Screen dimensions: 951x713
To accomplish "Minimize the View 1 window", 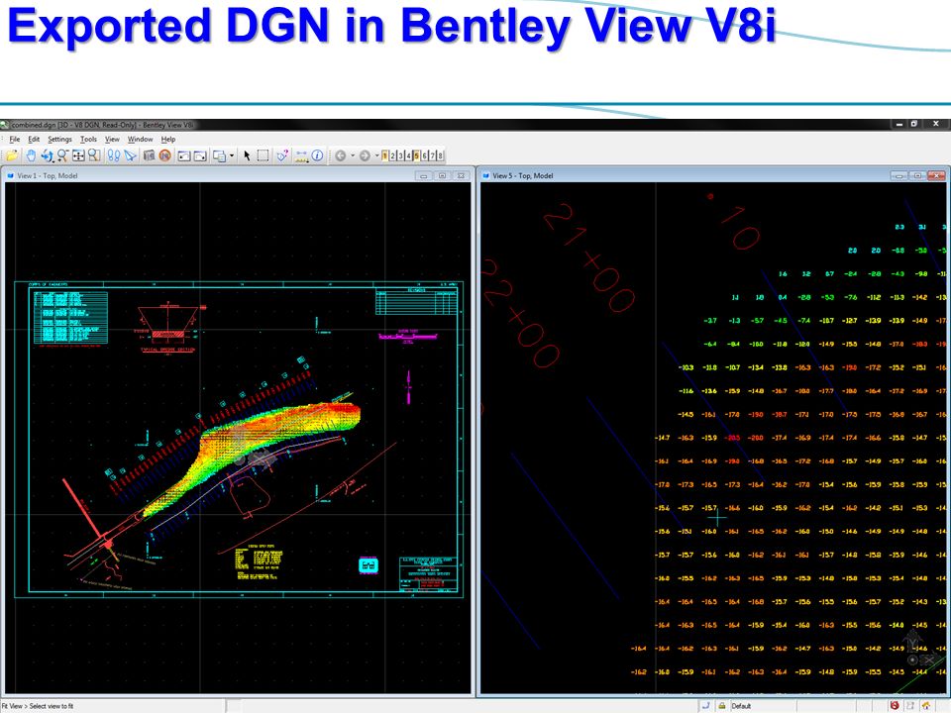I will coord(423,176).
